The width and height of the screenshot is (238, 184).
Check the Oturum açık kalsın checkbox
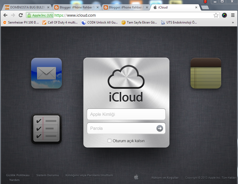pos(110,141)
